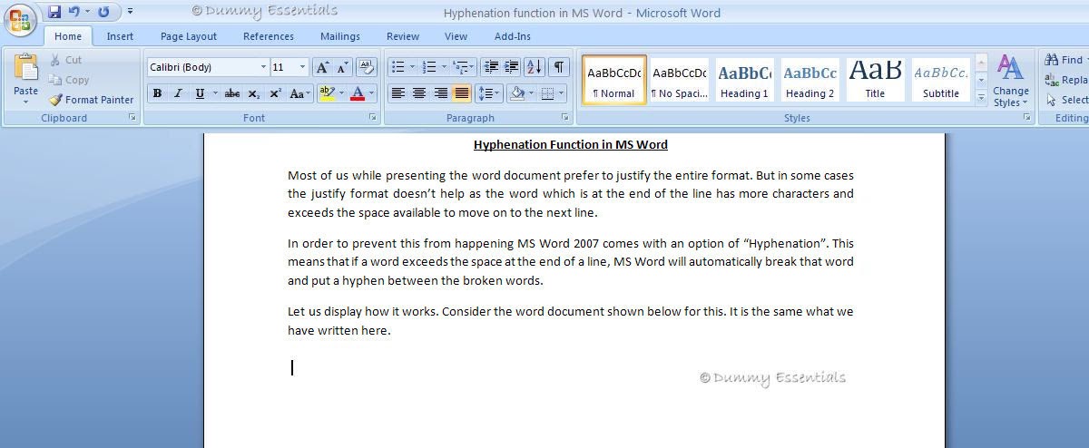Shrink the font size
Screen dimensions: 1089x448
pyautogui.click(x=342, y=67)
